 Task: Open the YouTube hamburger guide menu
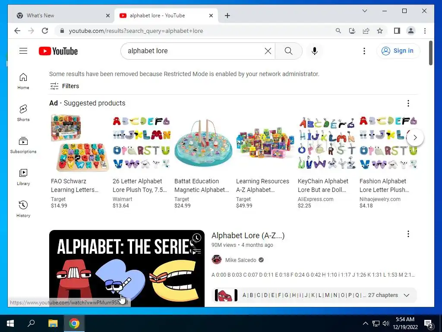point(23,51)
